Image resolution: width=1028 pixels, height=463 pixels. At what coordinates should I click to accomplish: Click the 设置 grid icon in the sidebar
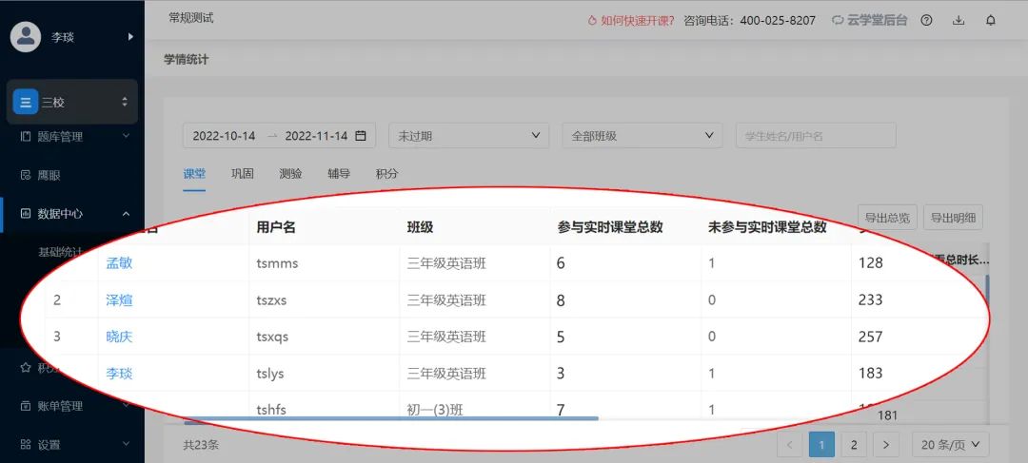26,445
